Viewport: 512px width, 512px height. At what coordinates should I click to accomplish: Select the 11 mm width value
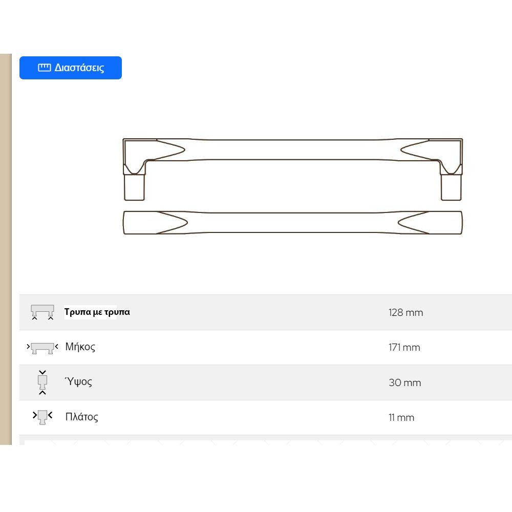click(x=401, y=418)
